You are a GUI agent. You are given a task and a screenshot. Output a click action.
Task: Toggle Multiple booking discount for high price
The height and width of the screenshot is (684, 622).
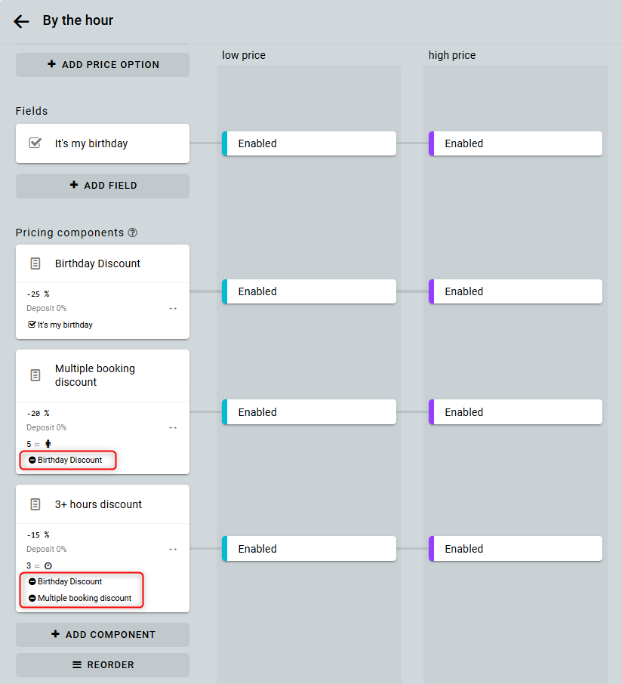[516, 412]
